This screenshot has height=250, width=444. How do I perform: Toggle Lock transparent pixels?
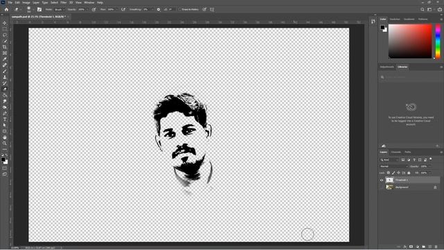(x=388, y=173)
